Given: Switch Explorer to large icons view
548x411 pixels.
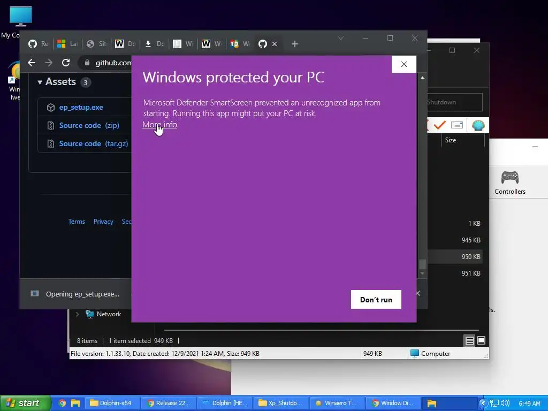Looking at the screenshot, I should 481,340.
